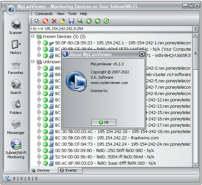Open Subnet/Wi-Fi Monitoring sidebar icon
The height and width of the screenshot is (185, 202).
[x=16, y=144]
